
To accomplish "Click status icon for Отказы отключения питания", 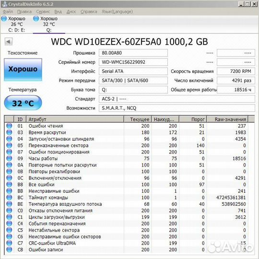I will coord(9,211).
